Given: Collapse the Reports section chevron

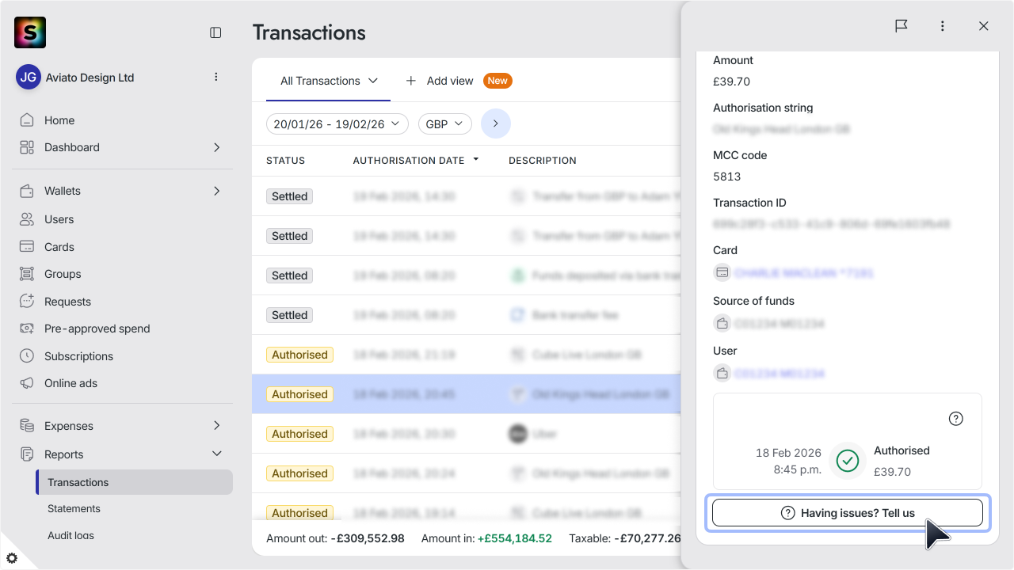Looking at the screenshot, I should 216,454.
